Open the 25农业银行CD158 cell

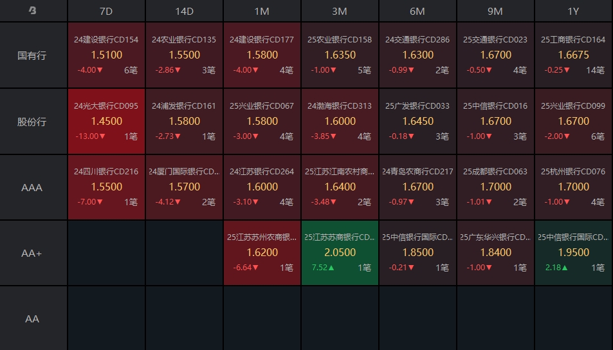(x=340, y=55)
